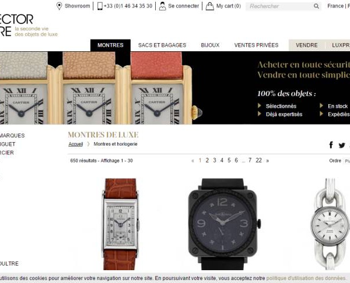Screen dimensions: 350x283
Task: Click the Accueil breadcrumb link
Action: [76, 144]
